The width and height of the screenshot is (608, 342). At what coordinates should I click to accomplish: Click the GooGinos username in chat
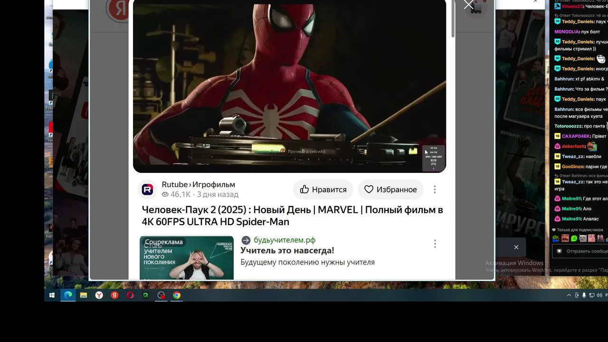click(573, 167)
